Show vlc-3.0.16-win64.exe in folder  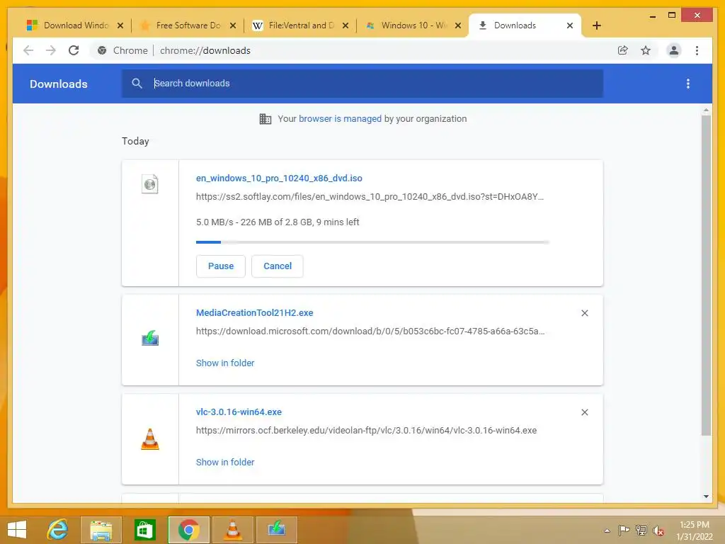[225, 462]
